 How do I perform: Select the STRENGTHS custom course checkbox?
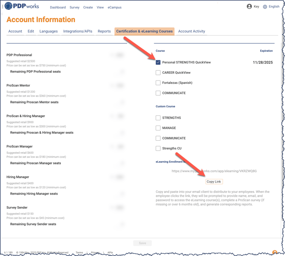pos(158,118)
